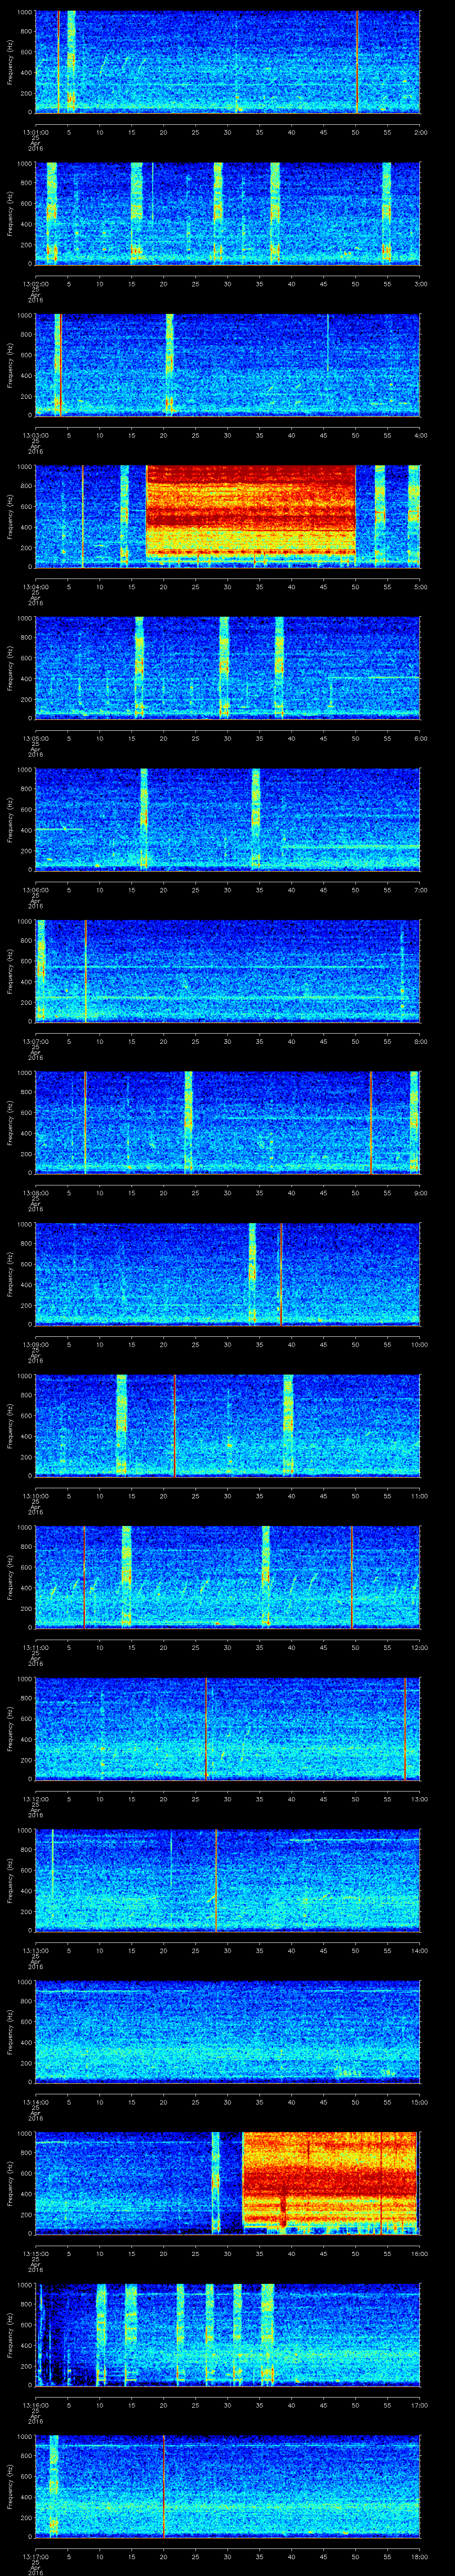Viewport: 455px width, 2576px height.
Task: Click the '30' second tick under 13:02:00 panel
Action: [x=228, y=284]
